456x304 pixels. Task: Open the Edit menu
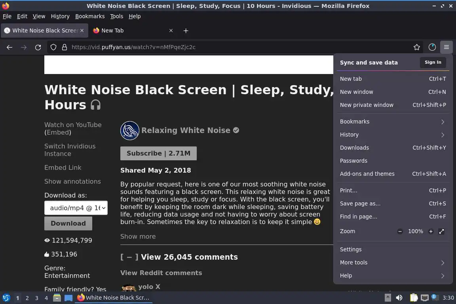(x=22, y=16)
